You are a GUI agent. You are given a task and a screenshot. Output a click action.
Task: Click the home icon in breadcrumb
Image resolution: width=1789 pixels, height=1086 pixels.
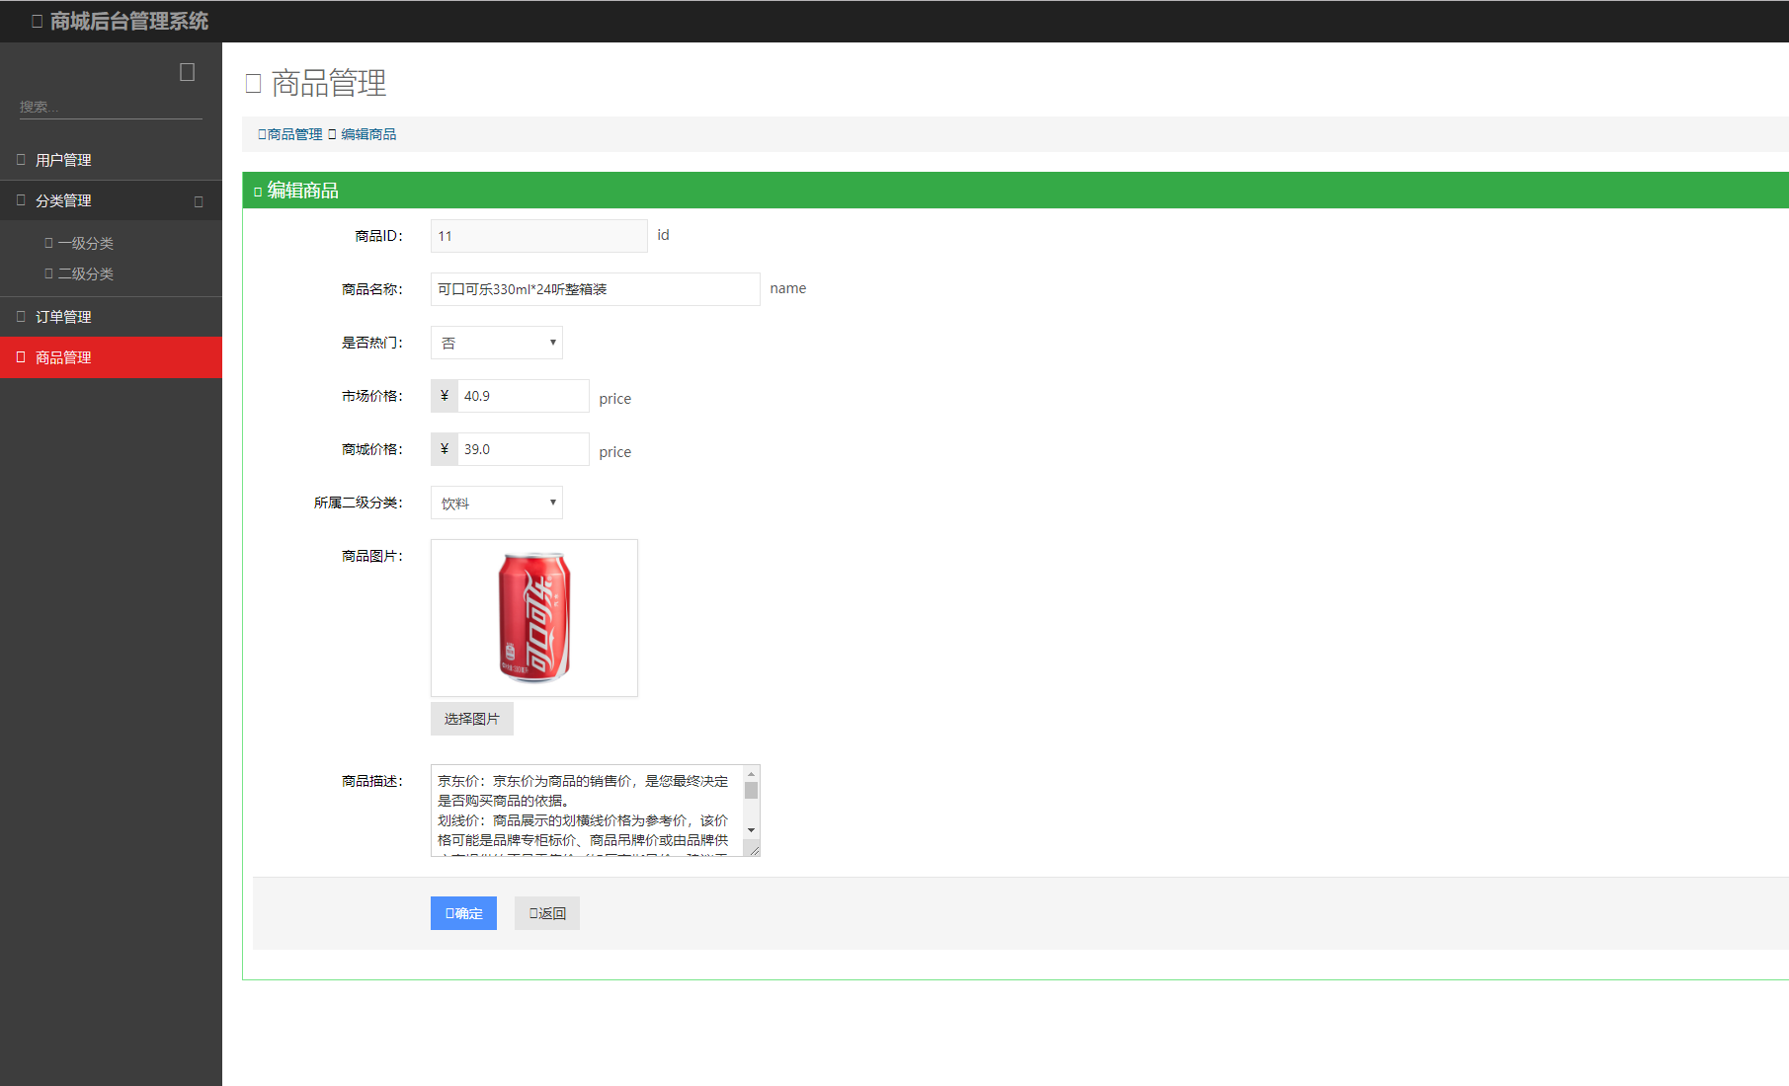point(262,134)
